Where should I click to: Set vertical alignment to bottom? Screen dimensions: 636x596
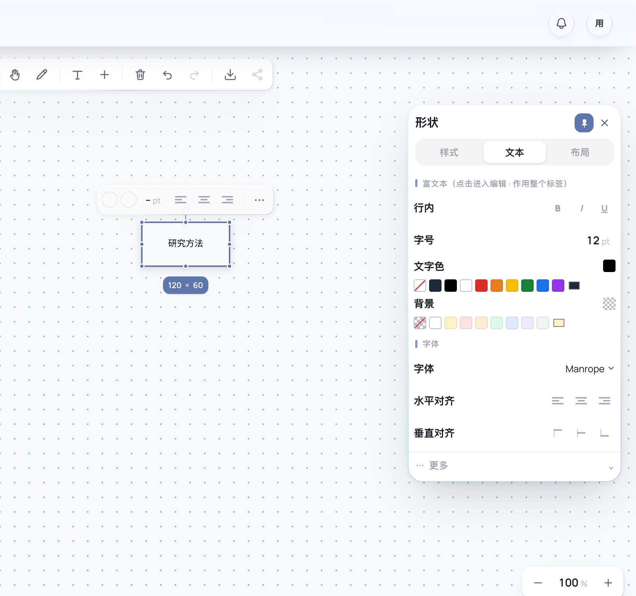pyautogui.click(x=605, y=433)
